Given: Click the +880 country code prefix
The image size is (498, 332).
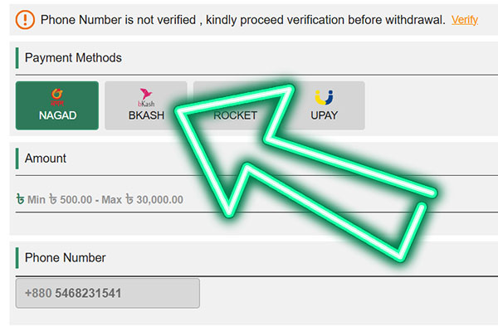Looking at the screenshot, I should (39, 294).
